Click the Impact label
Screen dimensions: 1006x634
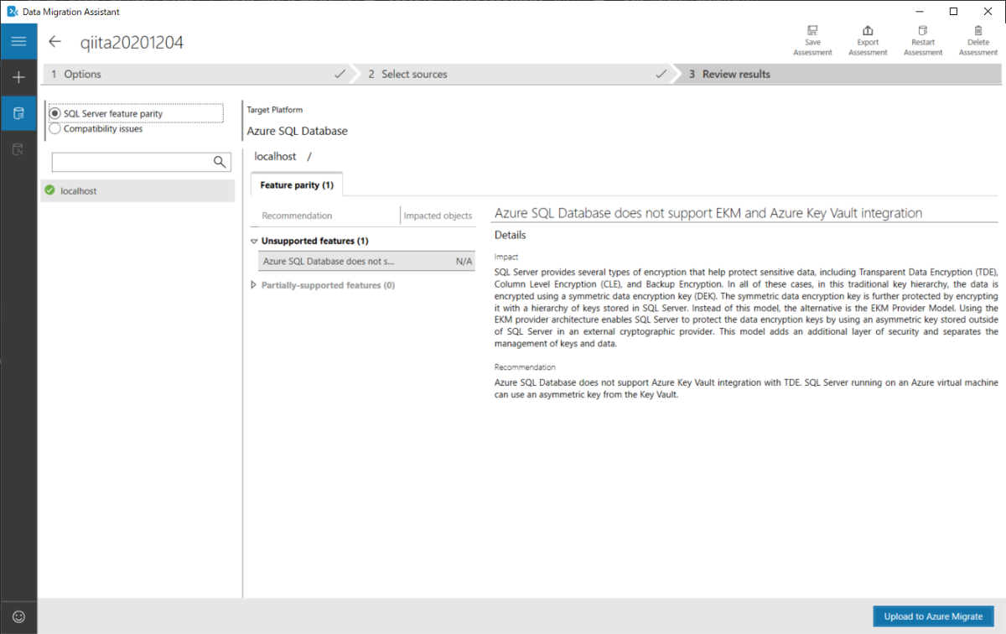coord(506,257)
